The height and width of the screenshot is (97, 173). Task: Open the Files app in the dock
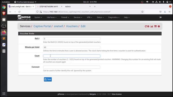tap(4, 20)
